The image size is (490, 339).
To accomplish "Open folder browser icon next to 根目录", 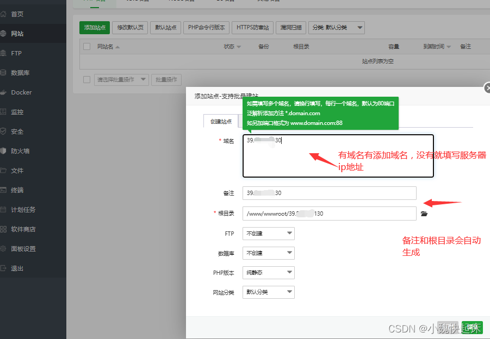I will pyautogui.click(x=424, y=214).
